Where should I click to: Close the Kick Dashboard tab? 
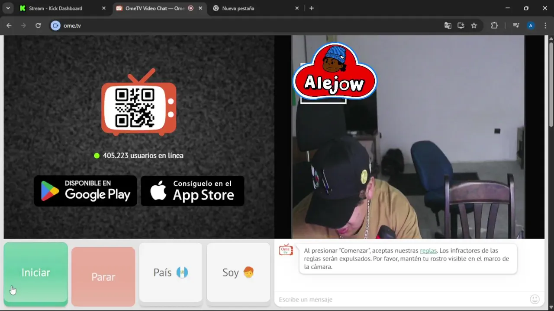point(103,8)
